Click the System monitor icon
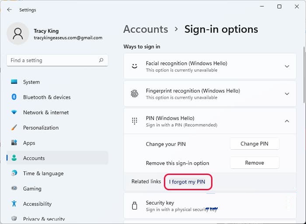Viewport: 306px width, 224px height. click(14, 82)
